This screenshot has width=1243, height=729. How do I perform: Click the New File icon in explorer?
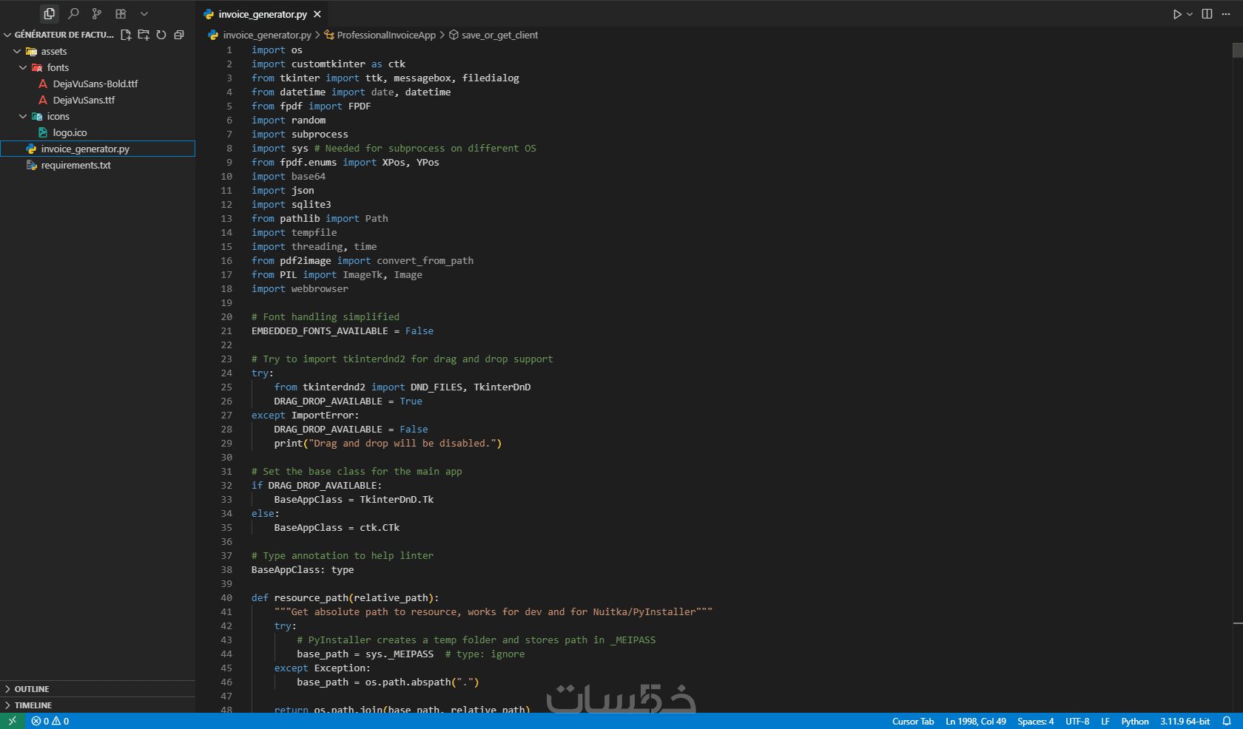(x=126, y=35)
